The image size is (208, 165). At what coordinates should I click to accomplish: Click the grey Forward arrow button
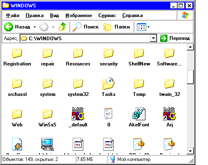tap(44, 27)
